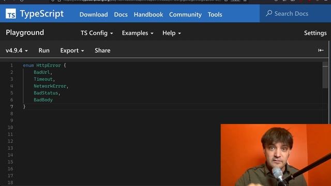
Task: Click the TypeScript TS logo icon
Action: point(11,14)
